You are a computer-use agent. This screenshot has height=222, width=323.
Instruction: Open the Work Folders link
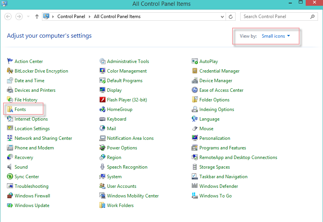tap(120, 205)
